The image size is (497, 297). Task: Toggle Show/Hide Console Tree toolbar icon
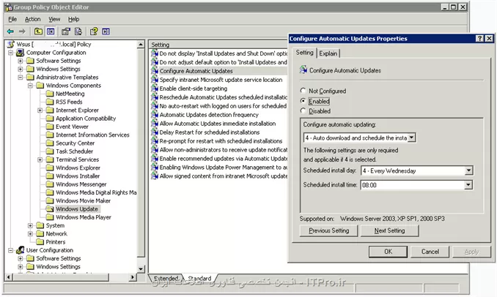click(x=51, y=31)
